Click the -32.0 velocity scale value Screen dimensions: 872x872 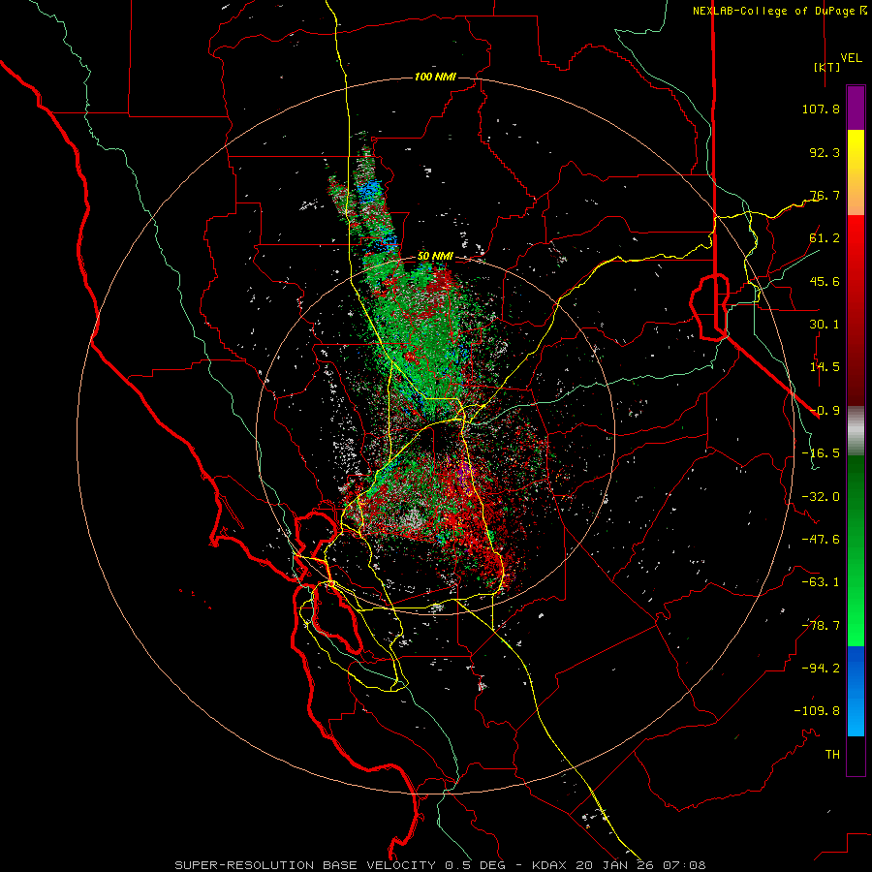821,497
